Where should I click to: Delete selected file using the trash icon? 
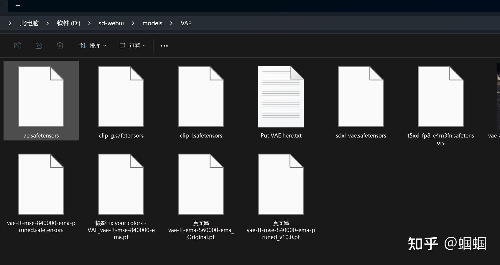(x=60, y=46)
